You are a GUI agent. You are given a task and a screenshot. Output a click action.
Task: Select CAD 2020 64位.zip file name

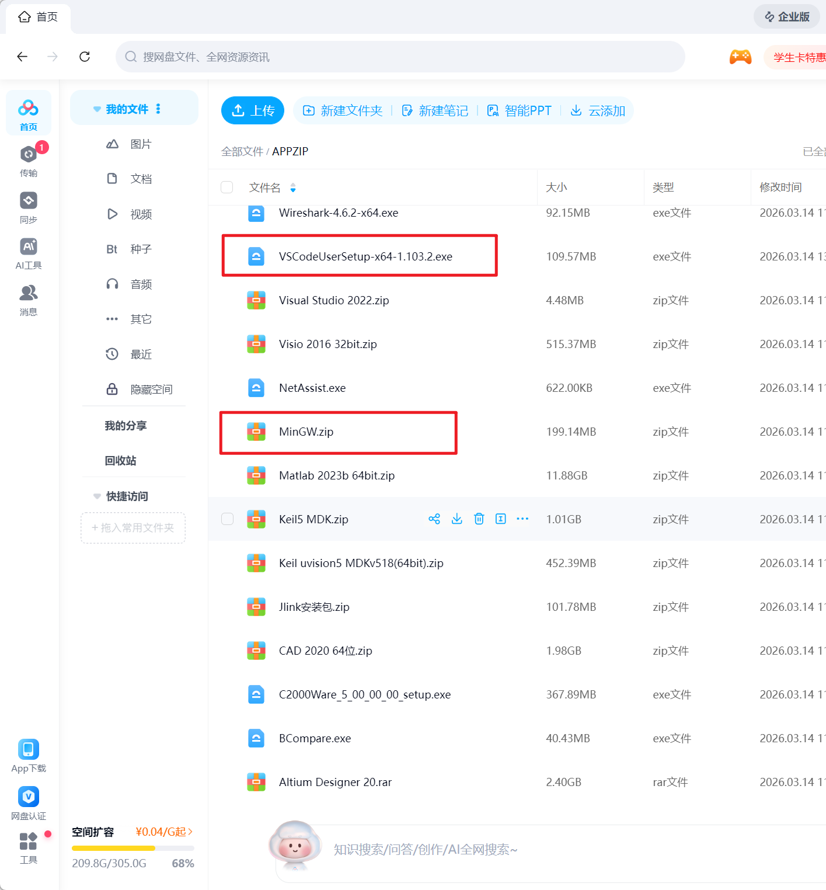[x=325, y=651]
